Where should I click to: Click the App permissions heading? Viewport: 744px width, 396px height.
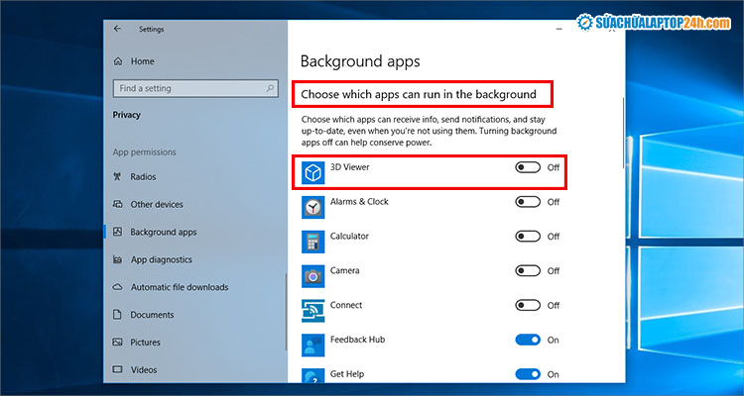click(144, 152)
